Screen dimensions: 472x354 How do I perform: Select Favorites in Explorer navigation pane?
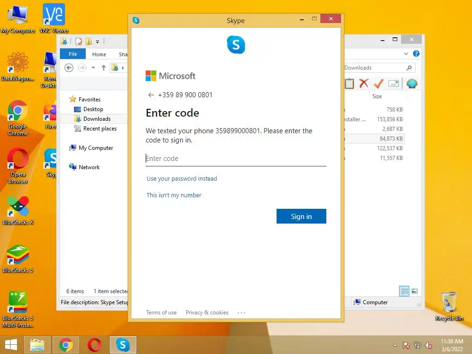(89, 100)
